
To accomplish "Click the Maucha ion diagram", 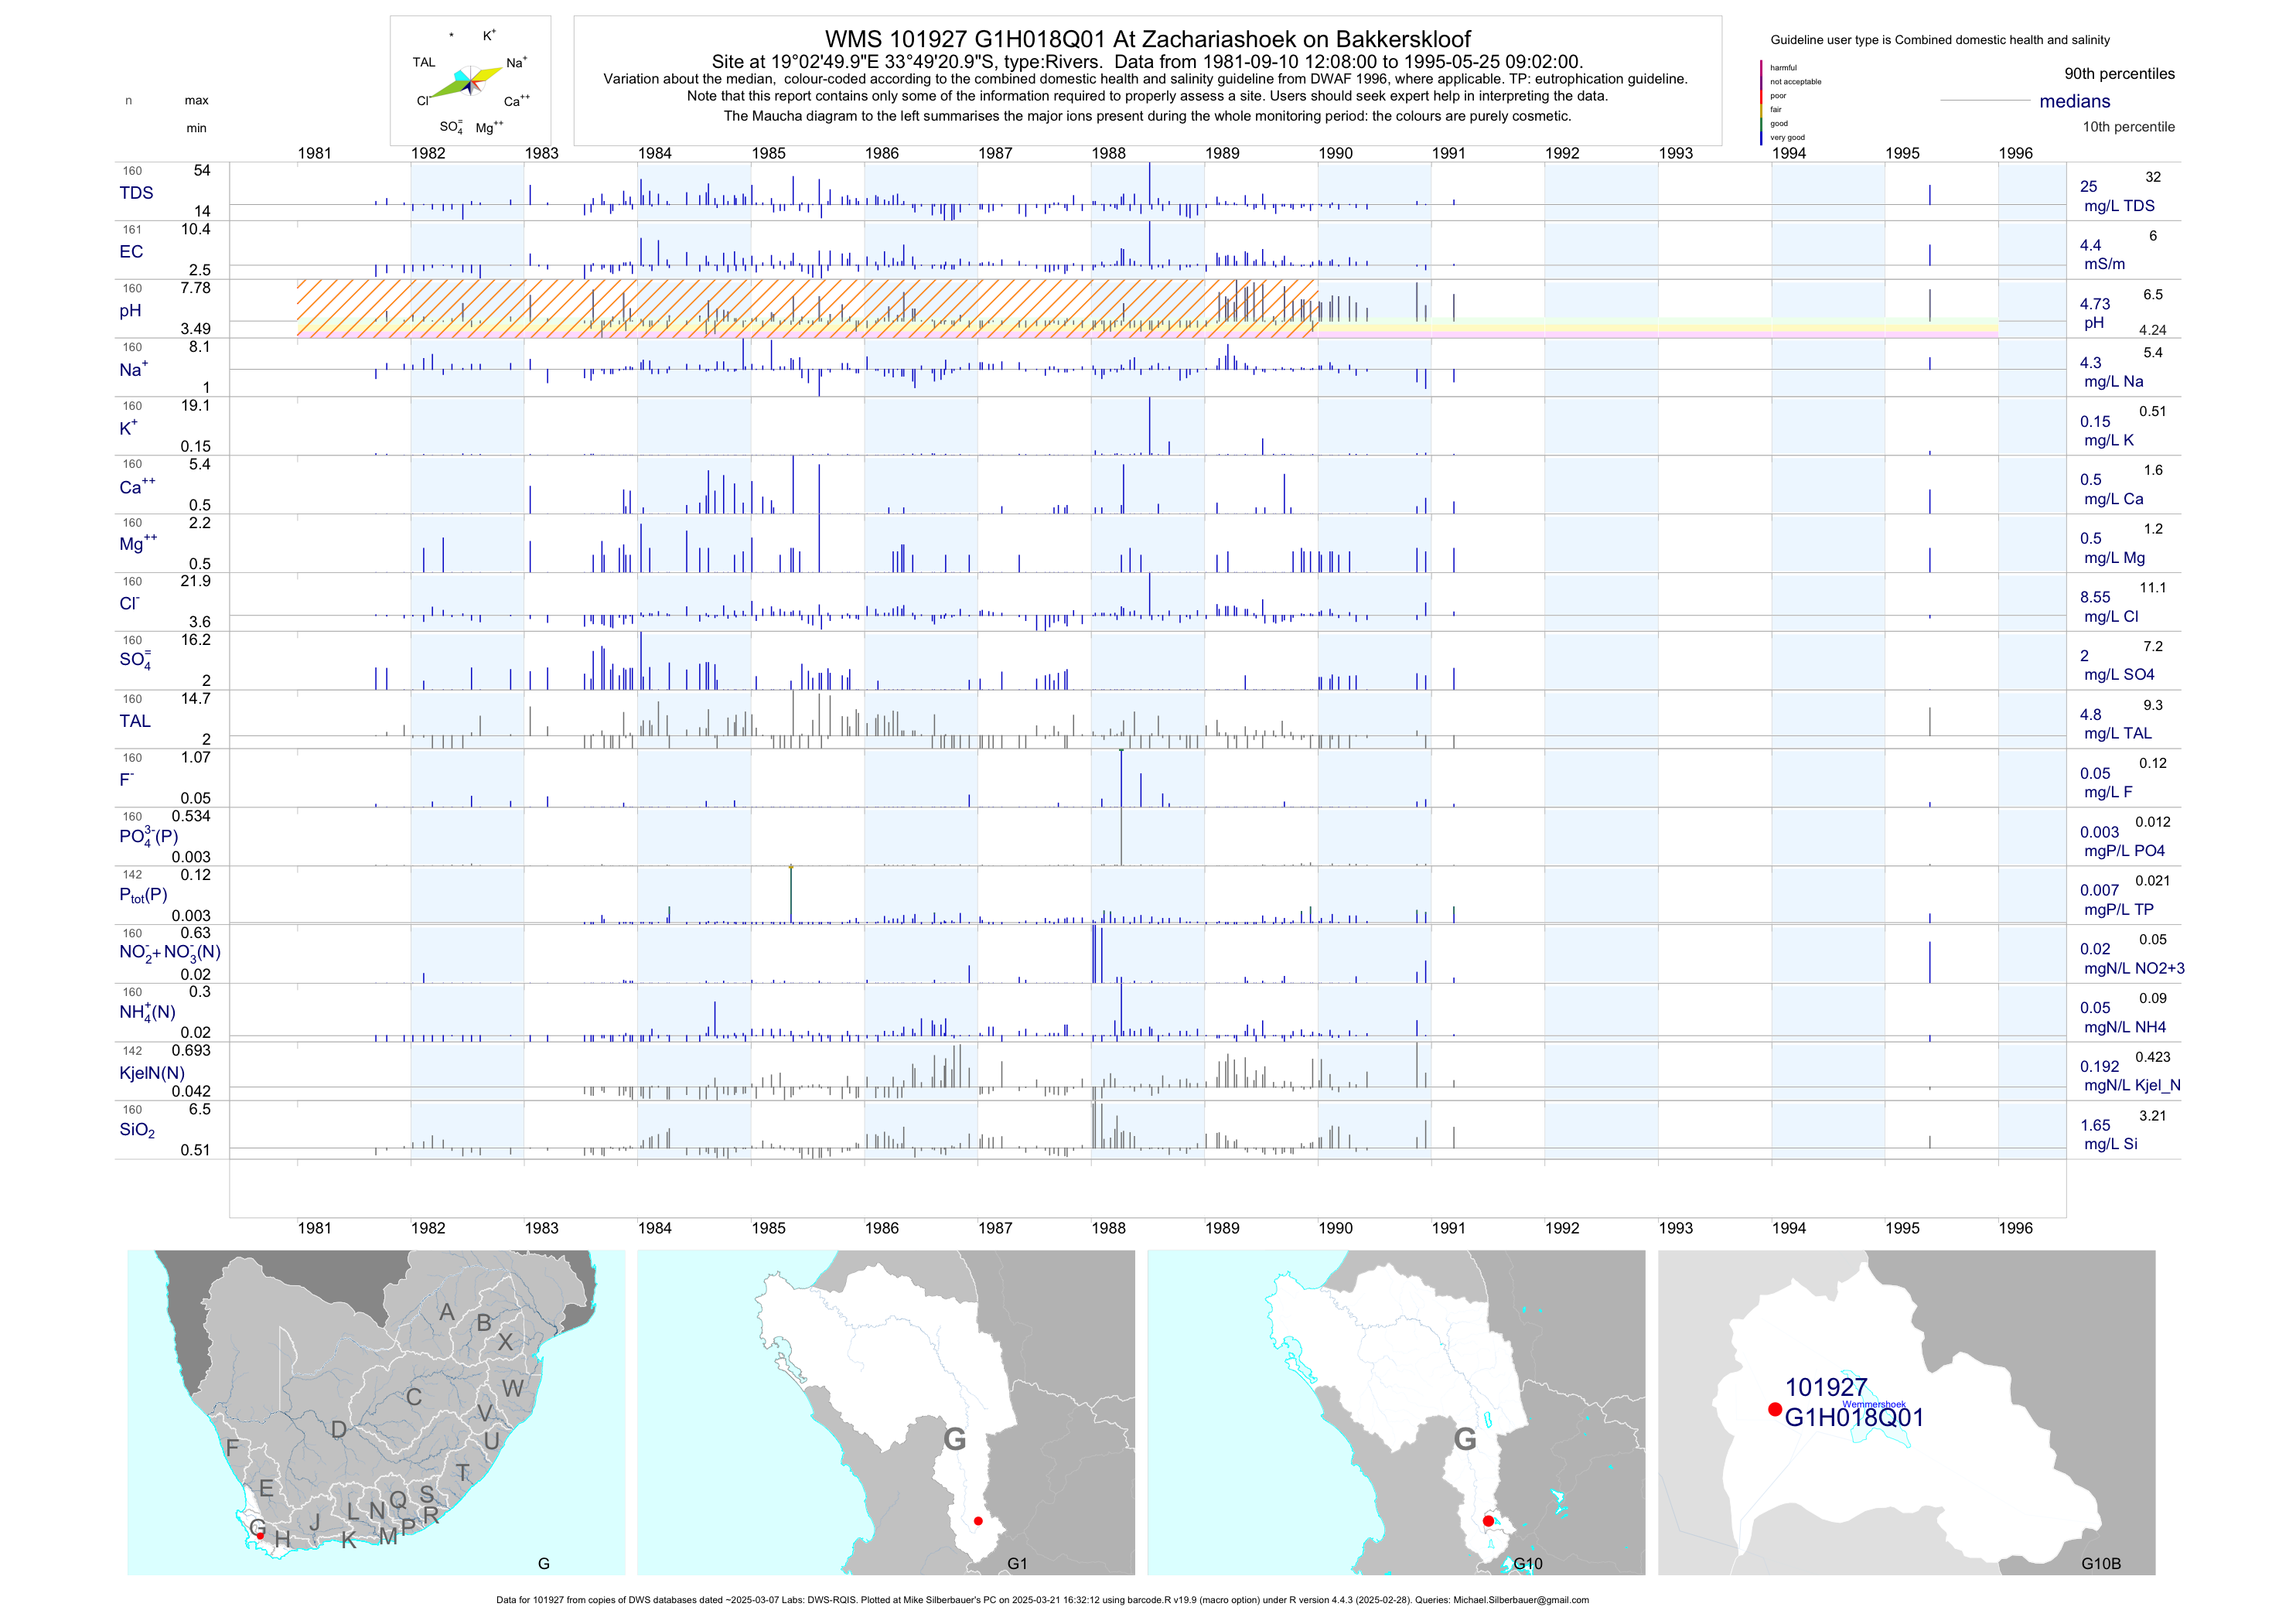I will (x=470, y=80).
